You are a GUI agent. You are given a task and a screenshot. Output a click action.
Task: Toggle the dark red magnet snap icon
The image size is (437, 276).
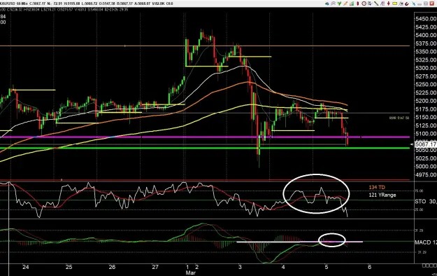tap(407, 4)
